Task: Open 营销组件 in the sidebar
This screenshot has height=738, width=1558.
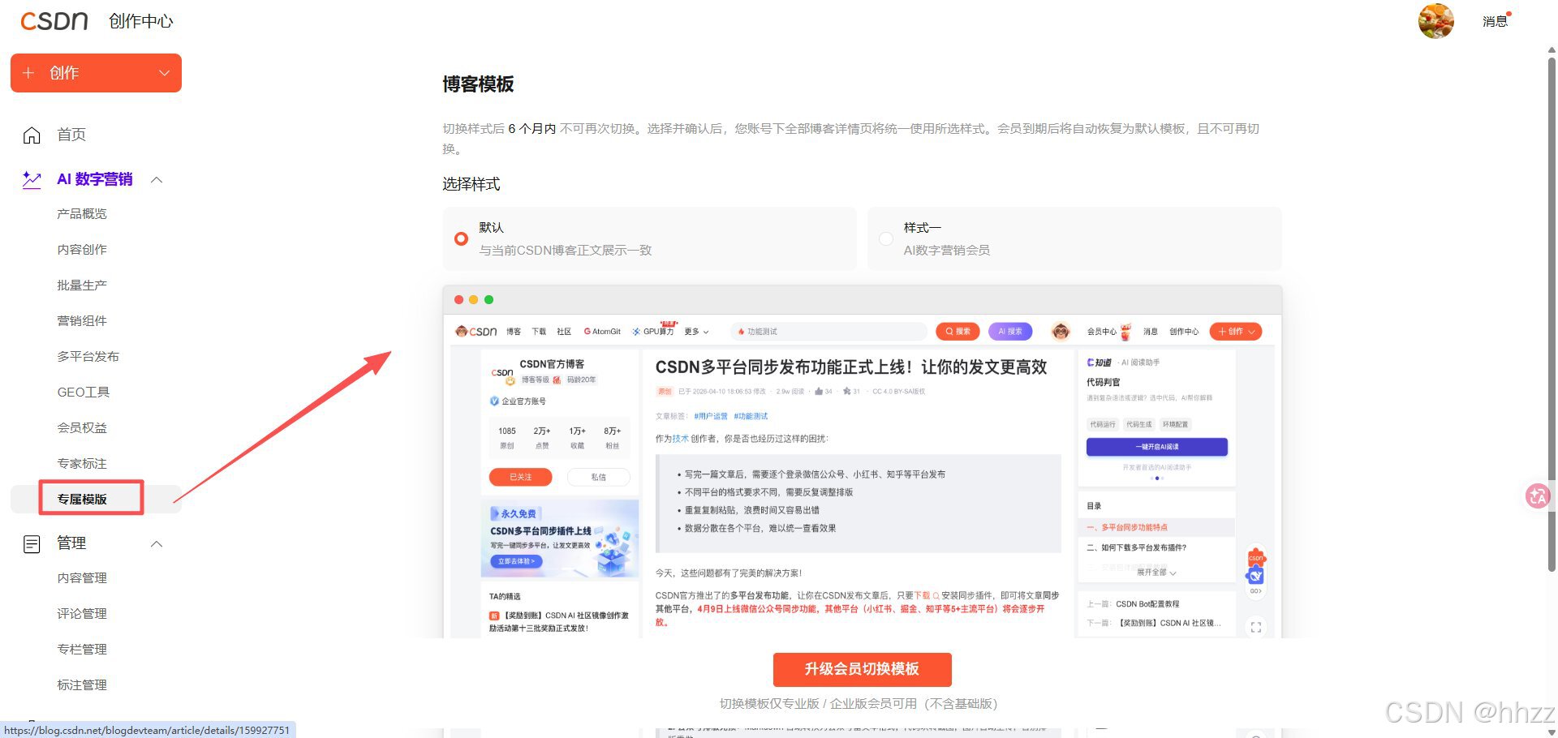Action: pyautogui.click(x=82, y=321)
